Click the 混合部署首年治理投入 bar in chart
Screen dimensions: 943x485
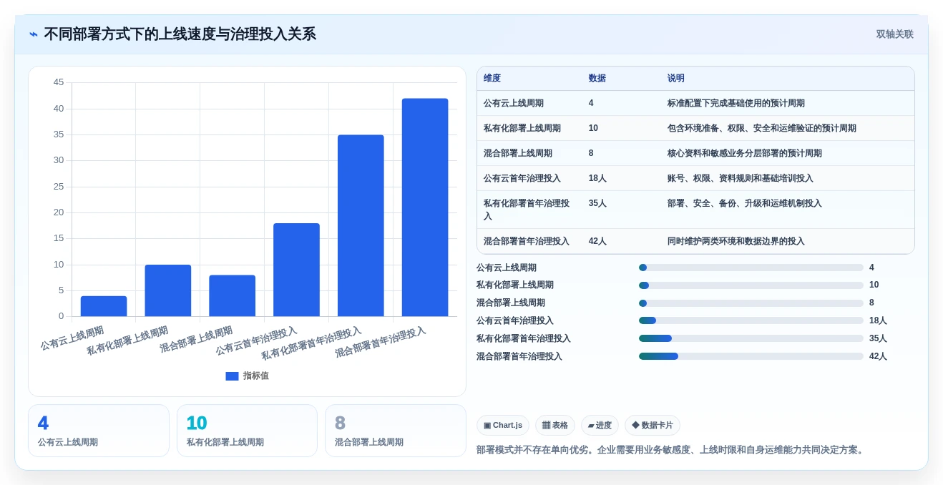[425, 207]
